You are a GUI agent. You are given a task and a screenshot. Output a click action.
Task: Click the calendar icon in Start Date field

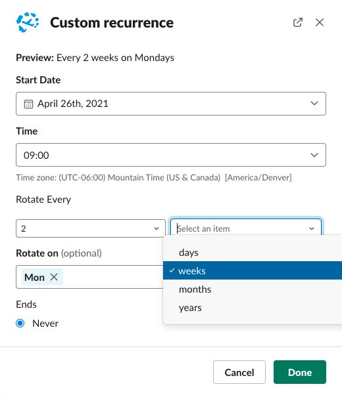pos(28,104)
